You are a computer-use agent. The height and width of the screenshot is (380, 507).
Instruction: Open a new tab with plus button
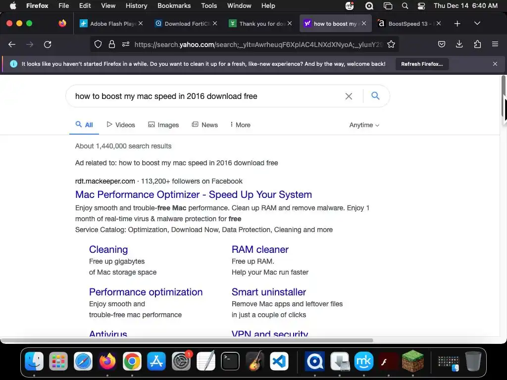[x=457, y=24]
